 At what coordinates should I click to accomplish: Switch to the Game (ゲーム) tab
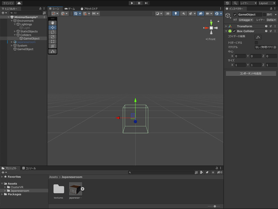click(x=70, y=9)
